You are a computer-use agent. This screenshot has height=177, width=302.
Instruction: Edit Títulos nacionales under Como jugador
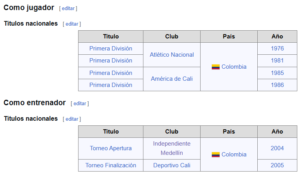pyautogui.click(x=72, y=24)
